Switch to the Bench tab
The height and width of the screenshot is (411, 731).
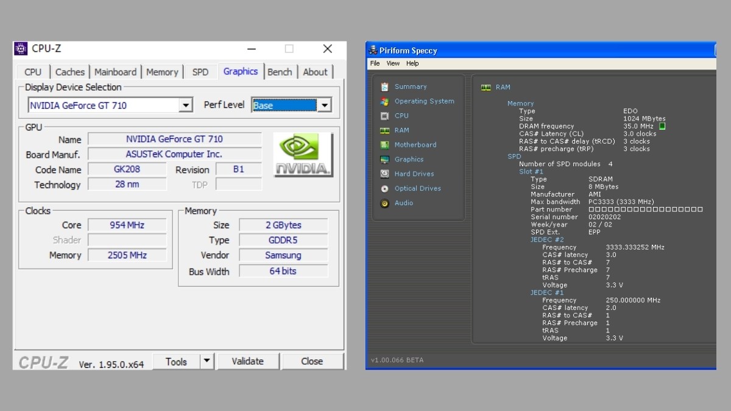click(x=280, y=72)
